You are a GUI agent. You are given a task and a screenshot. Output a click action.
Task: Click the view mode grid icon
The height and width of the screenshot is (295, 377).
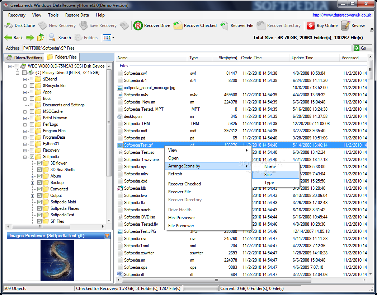point(107,38)
